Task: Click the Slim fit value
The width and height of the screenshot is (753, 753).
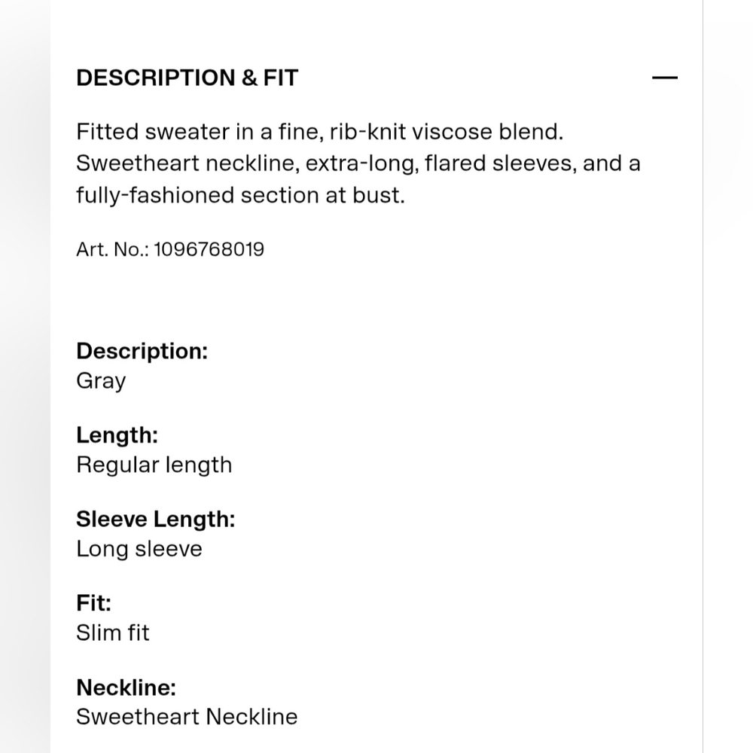Action: pyautogui.click(x=113, y=633)
